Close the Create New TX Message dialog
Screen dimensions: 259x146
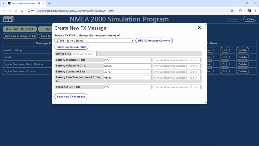[199, 28]
